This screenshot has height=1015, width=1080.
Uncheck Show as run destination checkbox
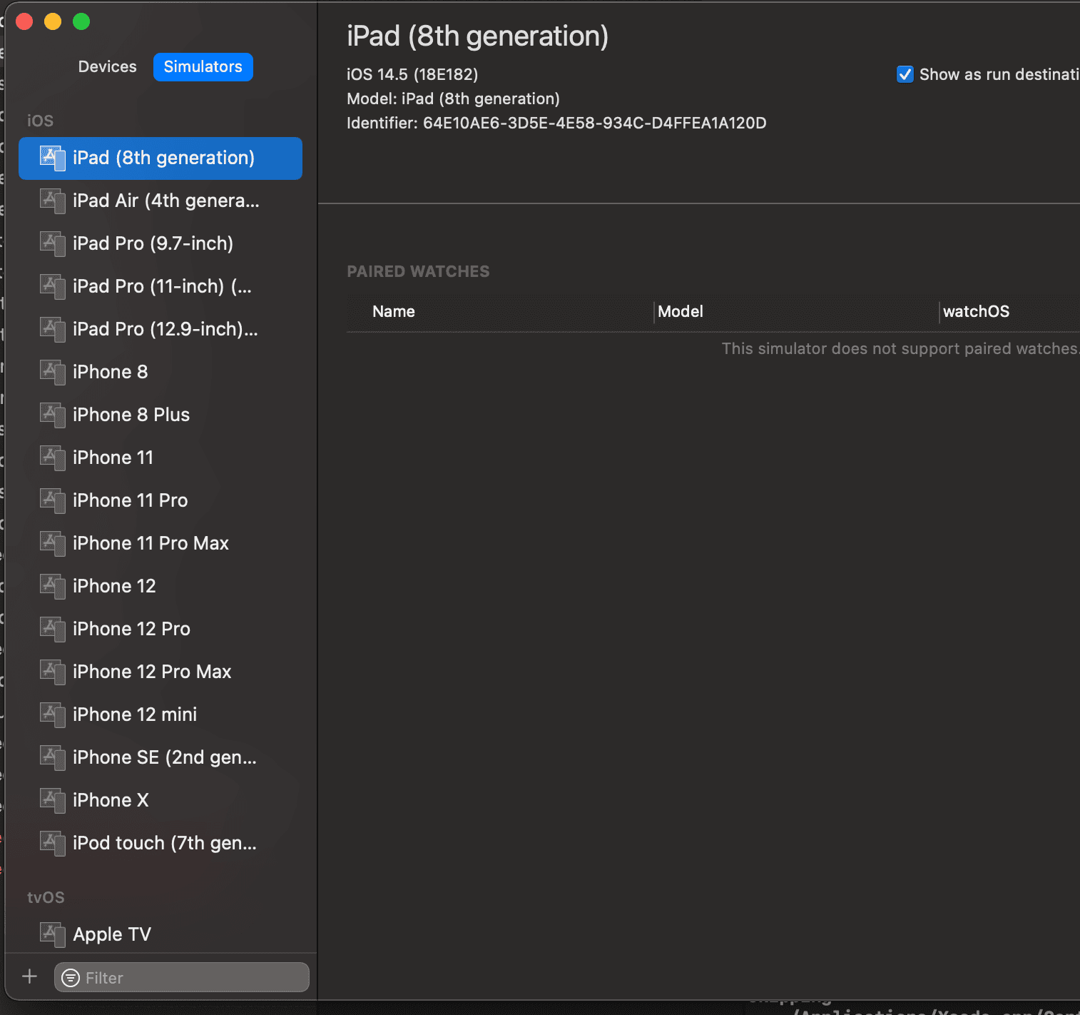tap(905, 74)
